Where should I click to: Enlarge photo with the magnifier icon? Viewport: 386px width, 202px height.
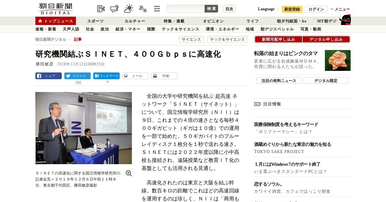(x=129, y=173)
